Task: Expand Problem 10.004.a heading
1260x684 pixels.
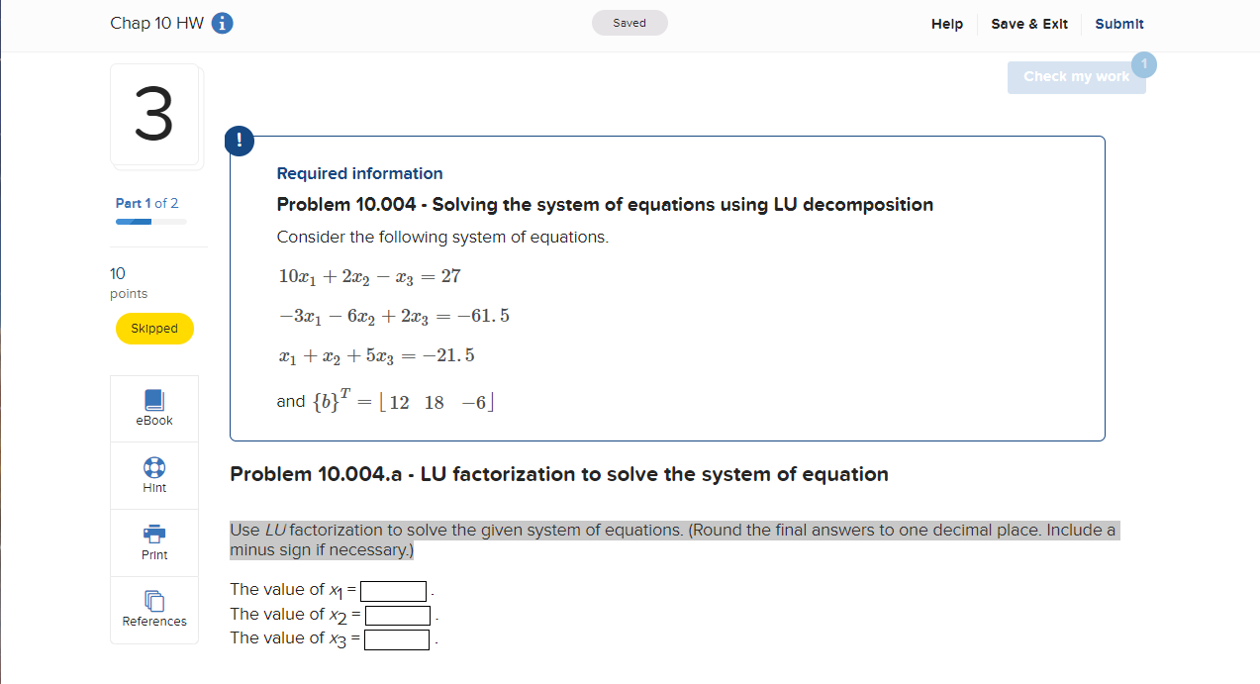Action: (x=558, y=473)
